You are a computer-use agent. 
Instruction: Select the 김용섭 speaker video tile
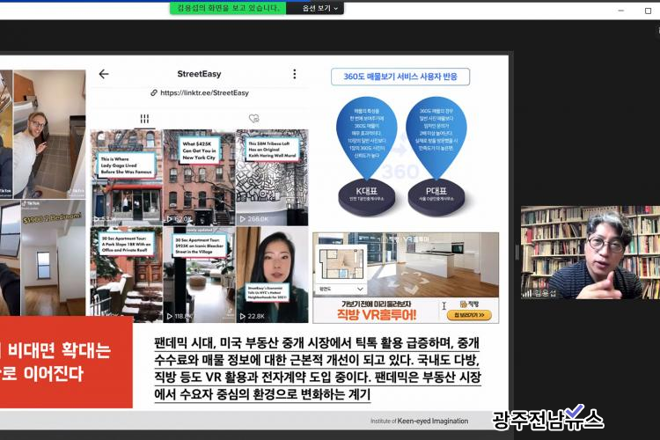[x=590, y=252]
